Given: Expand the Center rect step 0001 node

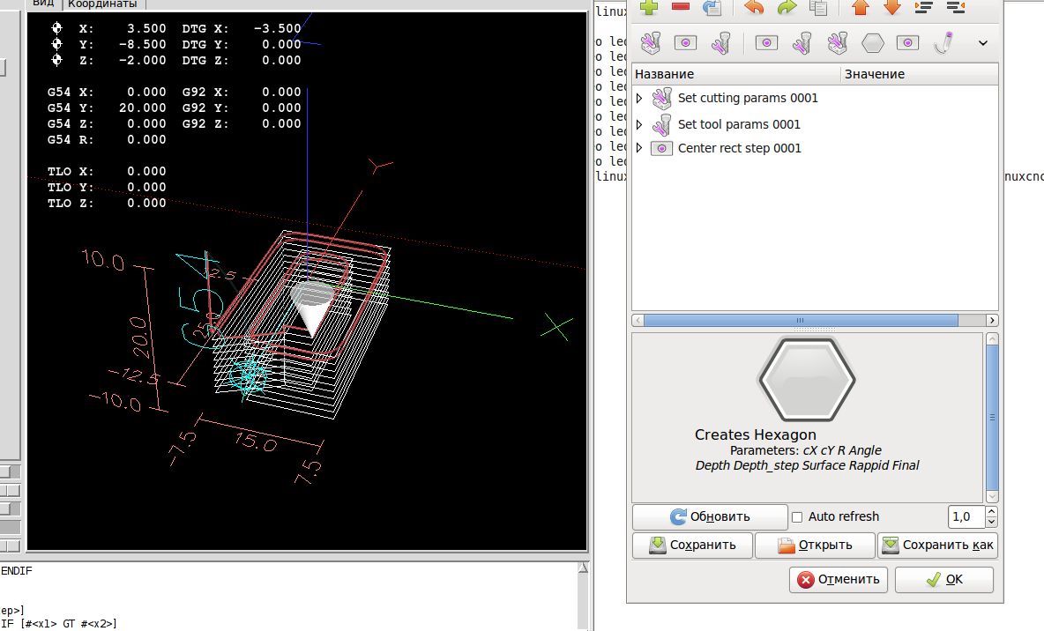Looking at the screenshot, I should coord(640,148).
